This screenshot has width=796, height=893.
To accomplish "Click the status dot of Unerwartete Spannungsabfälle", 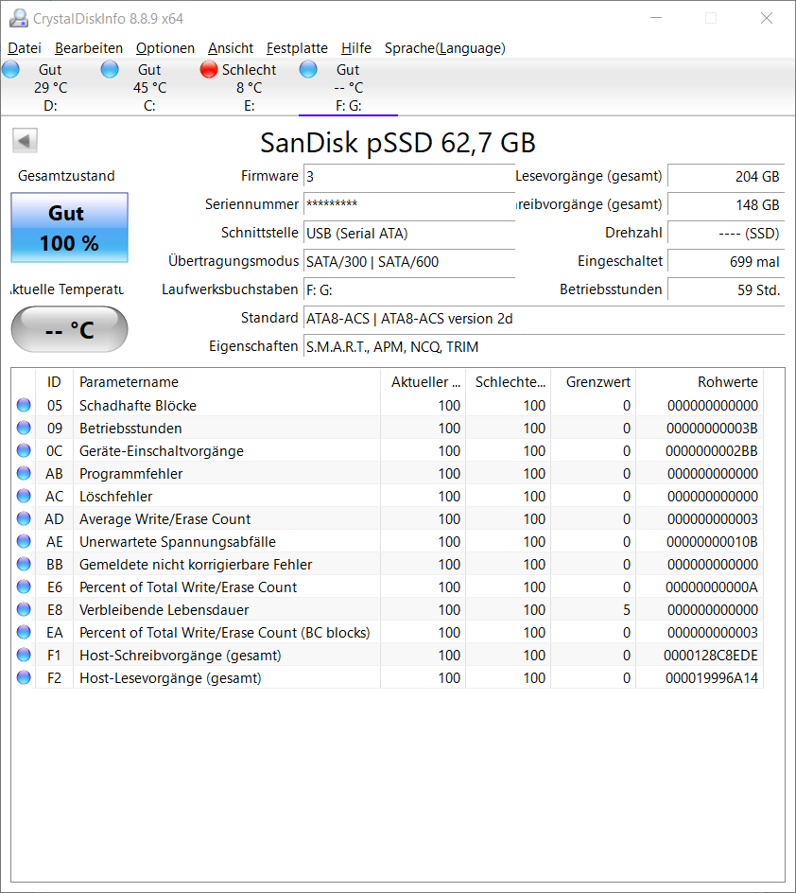I will [24, 541].
